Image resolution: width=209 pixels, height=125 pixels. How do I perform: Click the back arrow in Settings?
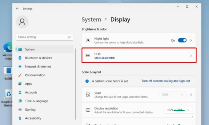click(17, 9)
